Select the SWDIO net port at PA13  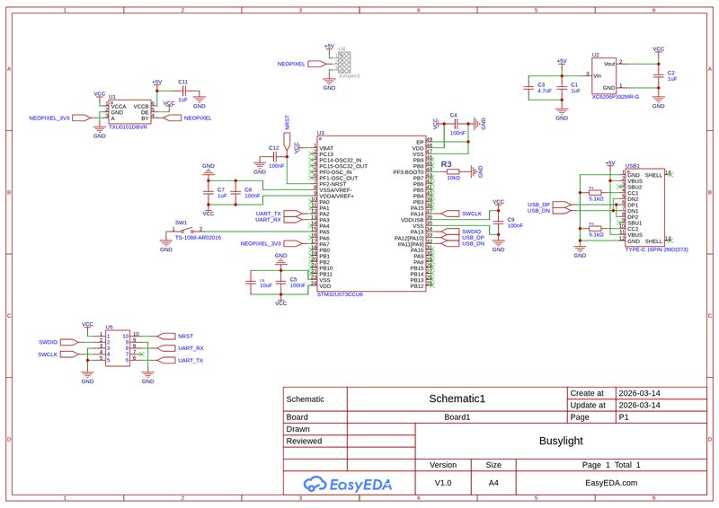coord(449,232)
